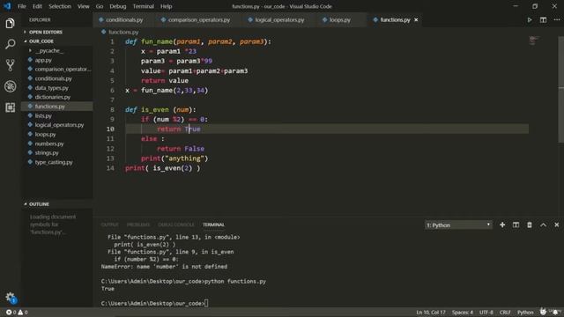Open editor More Actions ellipsis
Screen dimensions: 564x317
(556, 19)
